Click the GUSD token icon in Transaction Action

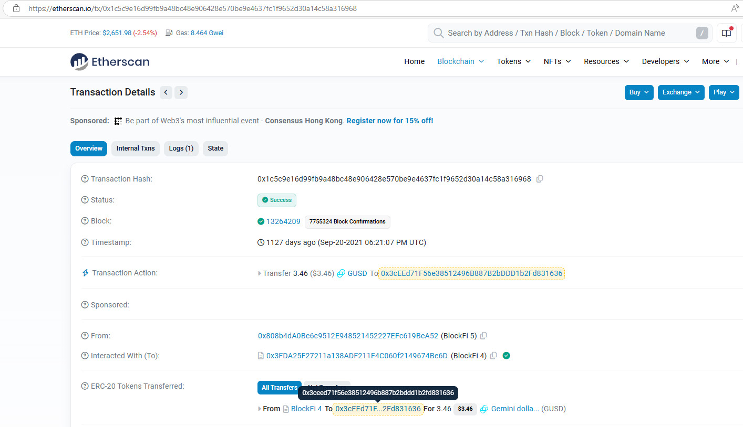point(341,273)
